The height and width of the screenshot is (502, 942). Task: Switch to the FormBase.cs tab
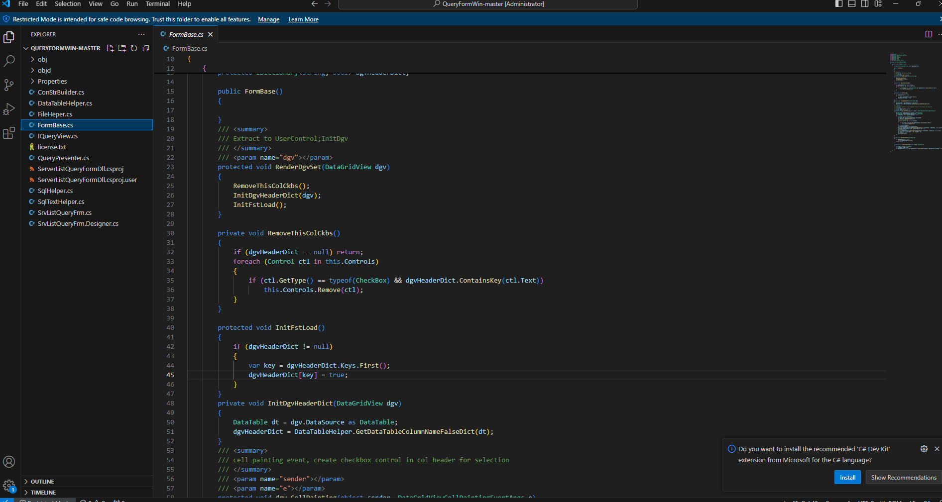pyautogui.click(x=186, y=34)
